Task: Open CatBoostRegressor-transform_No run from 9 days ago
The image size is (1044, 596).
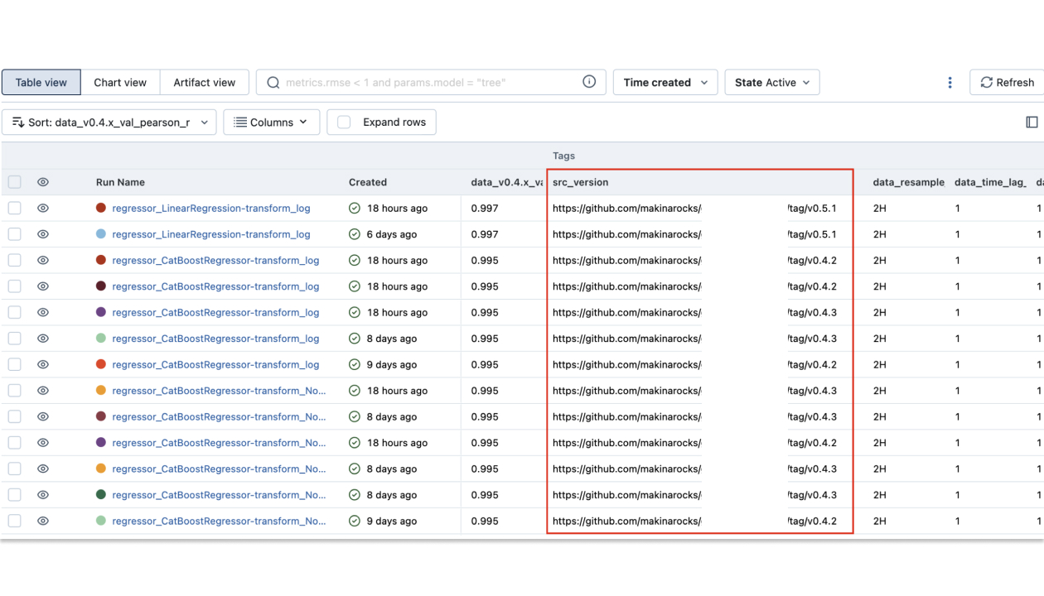Action: [219, 521]
